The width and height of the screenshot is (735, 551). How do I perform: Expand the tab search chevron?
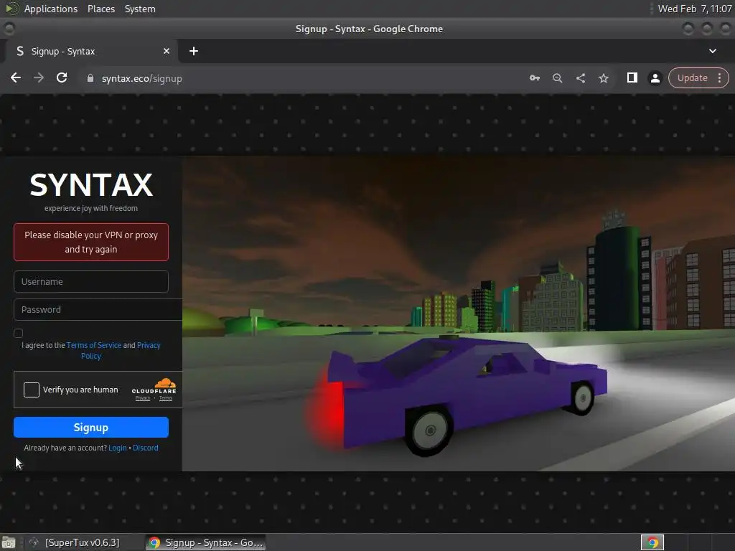tap(713, 51)
